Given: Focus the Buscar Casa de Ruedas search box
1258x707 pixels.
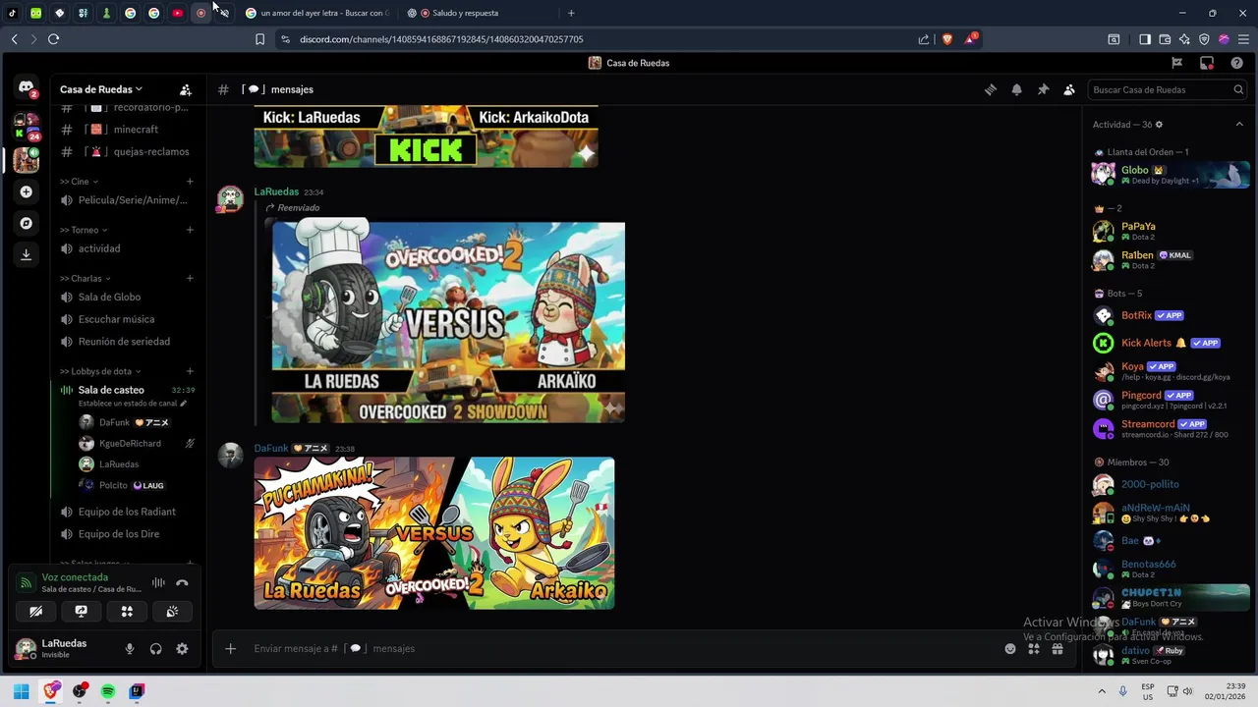Looking at the screenshot, I should click(x=1169, y=89).
